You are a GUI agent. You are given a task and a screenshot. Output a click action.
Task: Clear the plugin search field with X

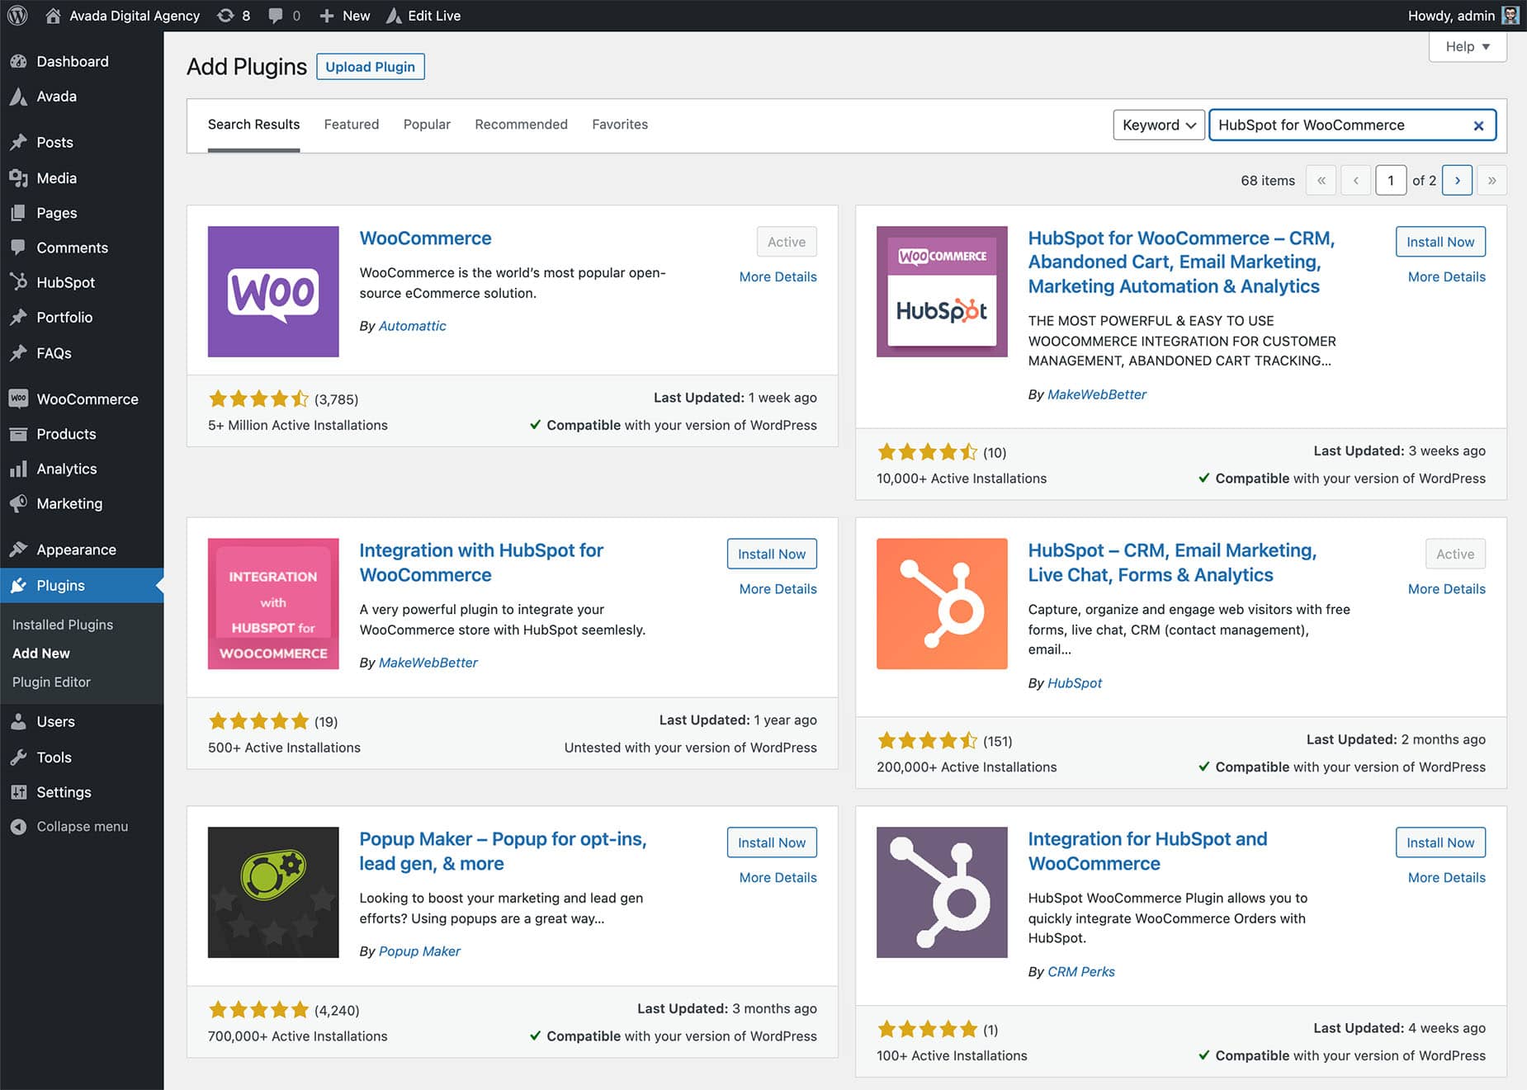[1478, 125]
